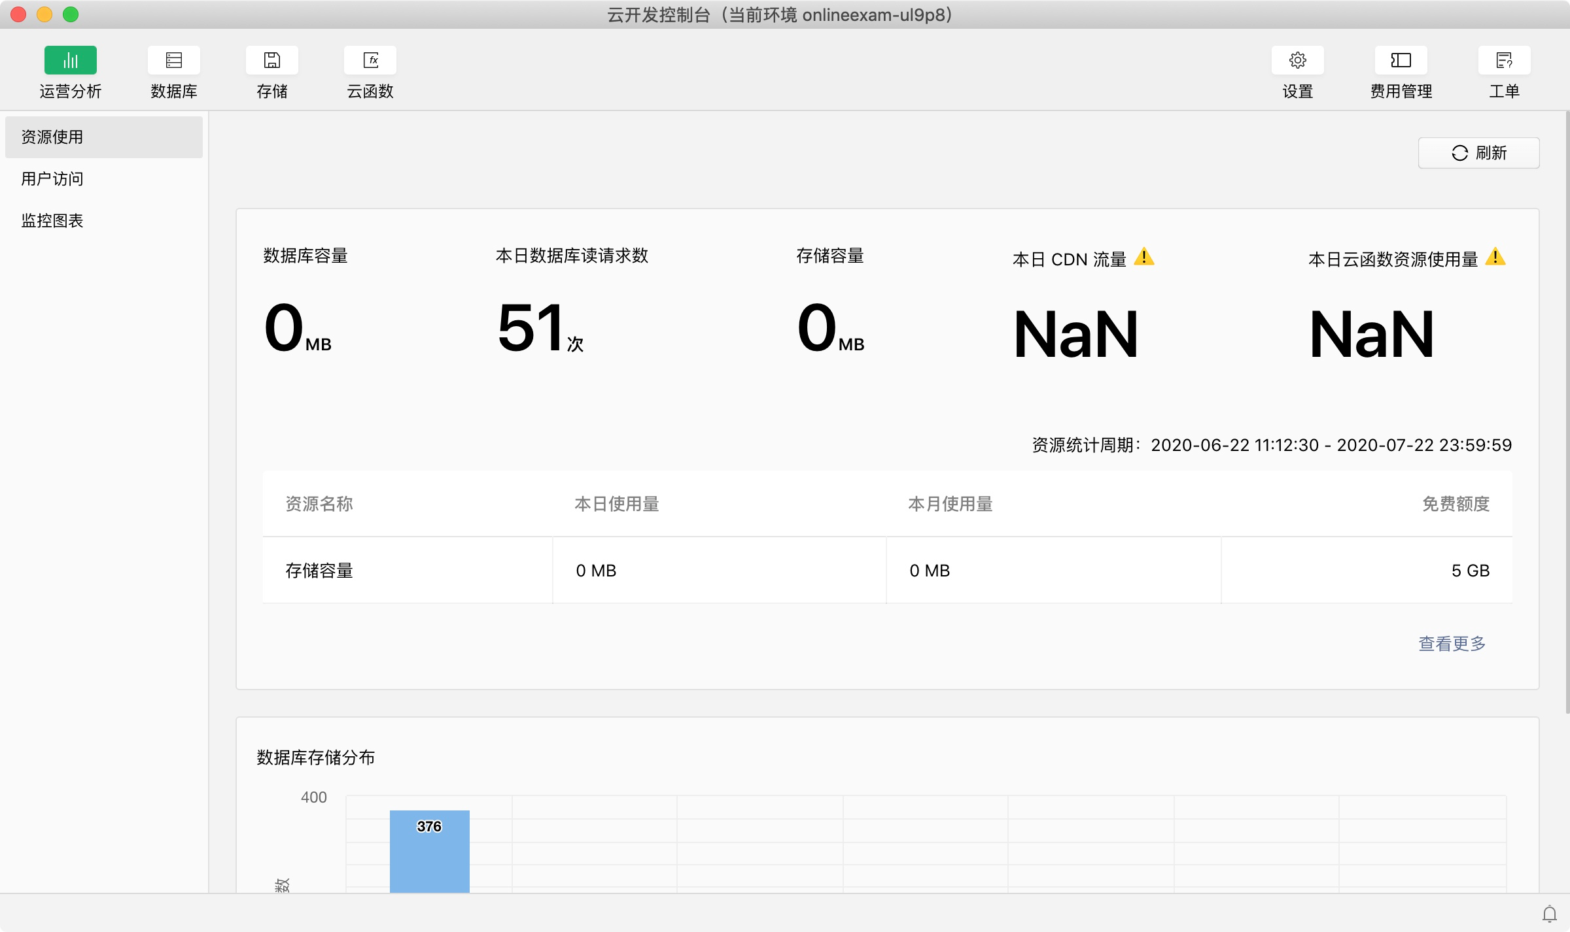Viewport: 1570px width, 932px height.
Task: Open the 费用管理 billing icon
Action: pos(1401,60)
